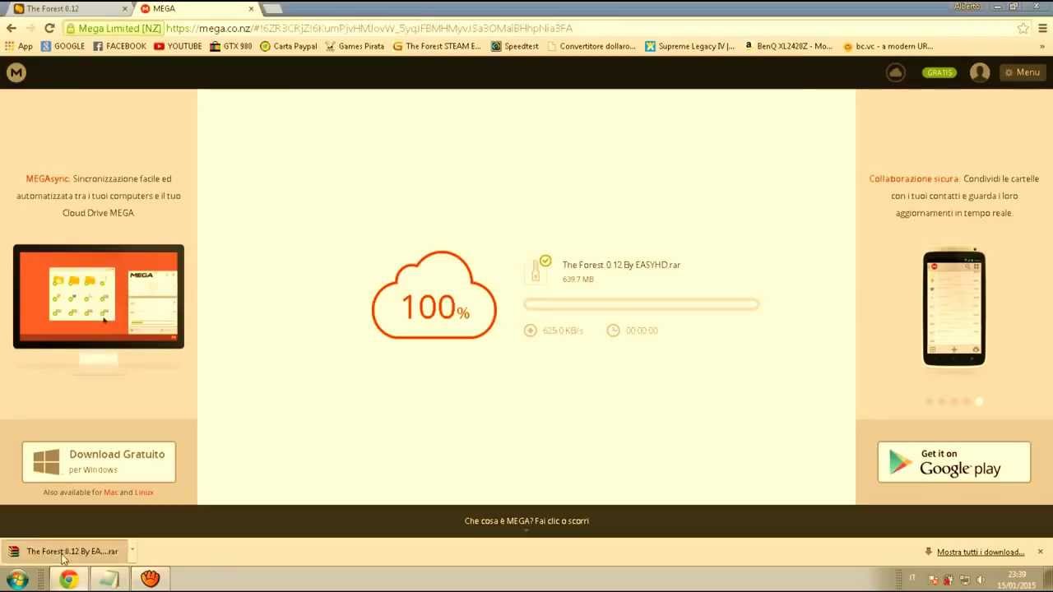Expand options arrow for downloaded rar file

point(132,552)
